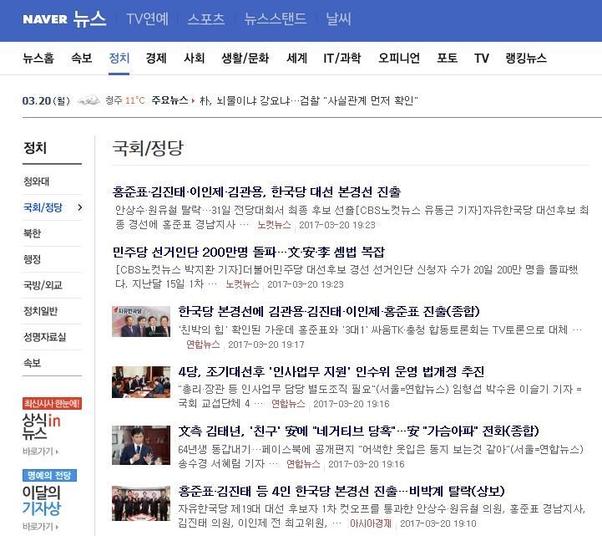Go to the 스포츠 section
The height and width of the screenshot is (536, 602).
point(205,19)
